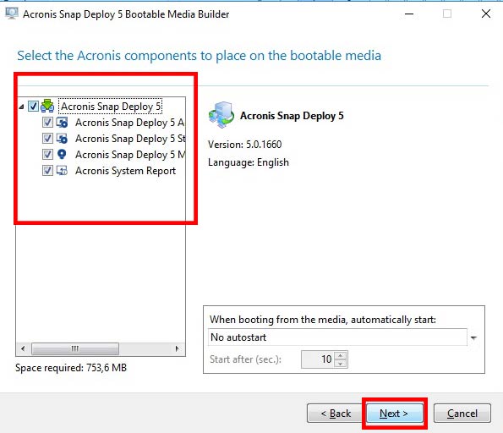Select the Acronis System Report tree item
This screenshot has height=433, width=503.
125,171
